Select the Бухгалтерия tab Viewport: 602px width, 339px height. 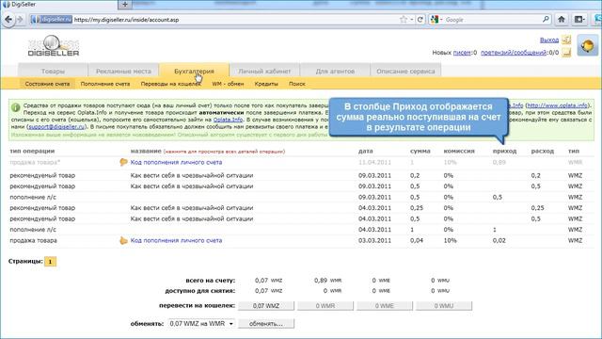tap(194, 72)
